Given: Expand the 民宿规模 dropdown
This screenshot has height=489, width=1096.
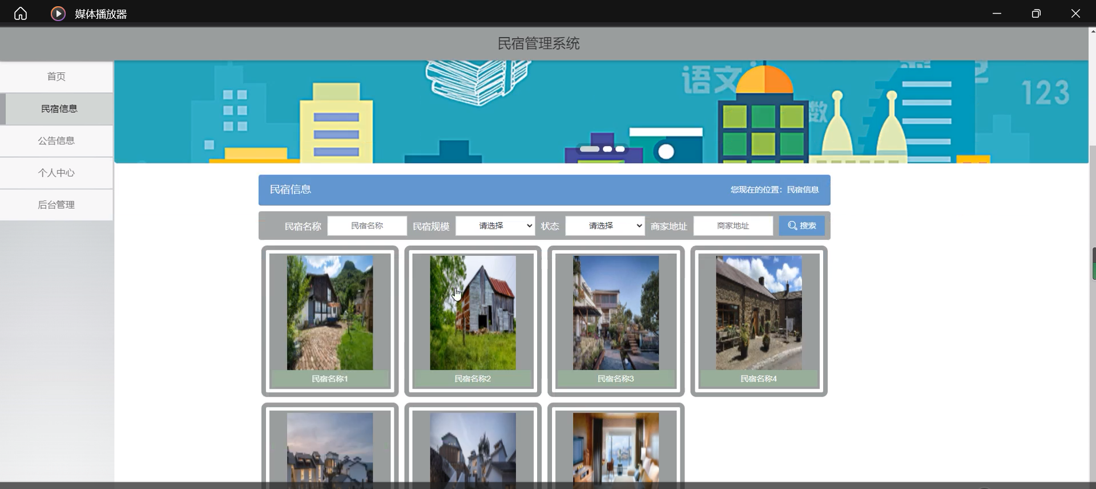Looking at the screenshot, I should [495, 226].
